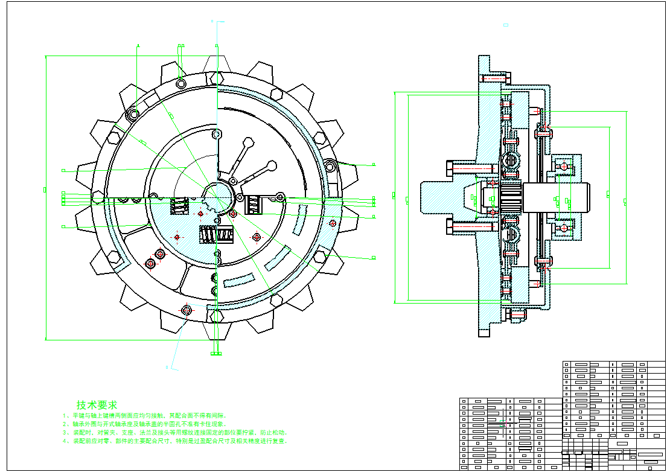Click the damper spring right of the hub

pyautogui.click(x=253, y=205)
